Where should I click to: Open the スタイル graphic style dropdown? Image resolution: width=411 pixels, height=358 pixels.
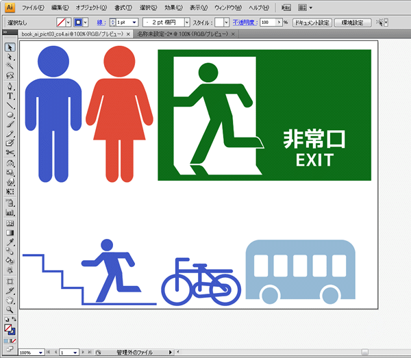(227, 23)
